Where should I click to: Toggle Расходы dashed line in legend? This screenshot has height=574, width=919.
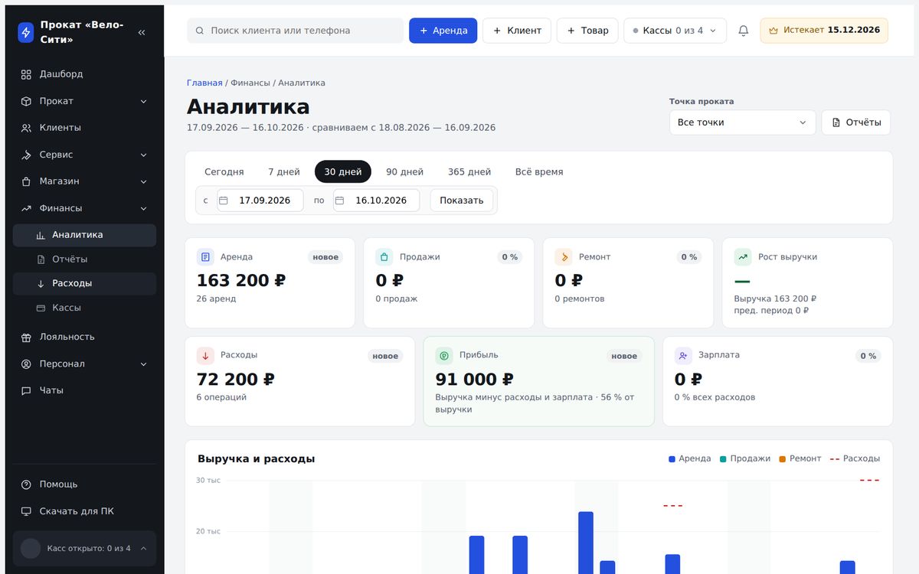pyautogui.click(x=855, y=458)
